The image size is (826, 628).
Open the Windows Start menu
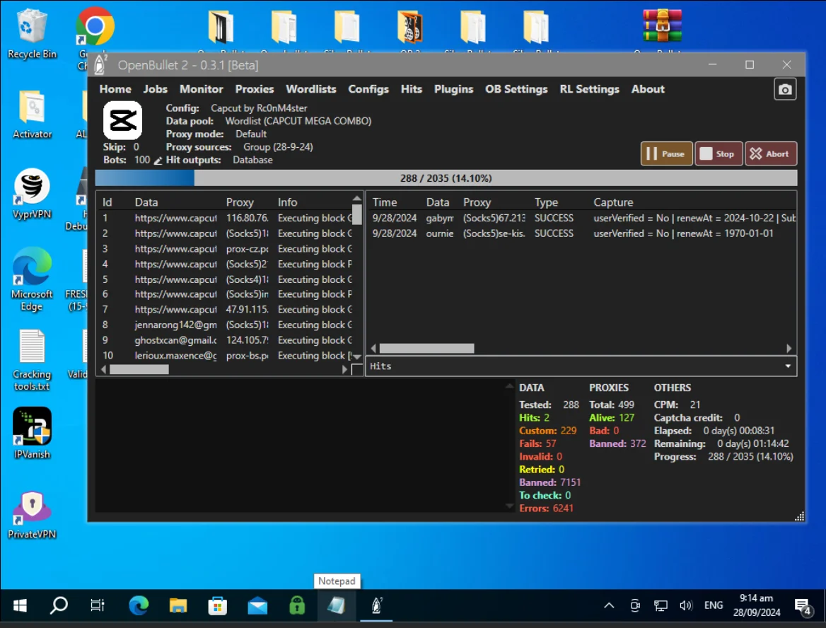(x=20, y=606)
